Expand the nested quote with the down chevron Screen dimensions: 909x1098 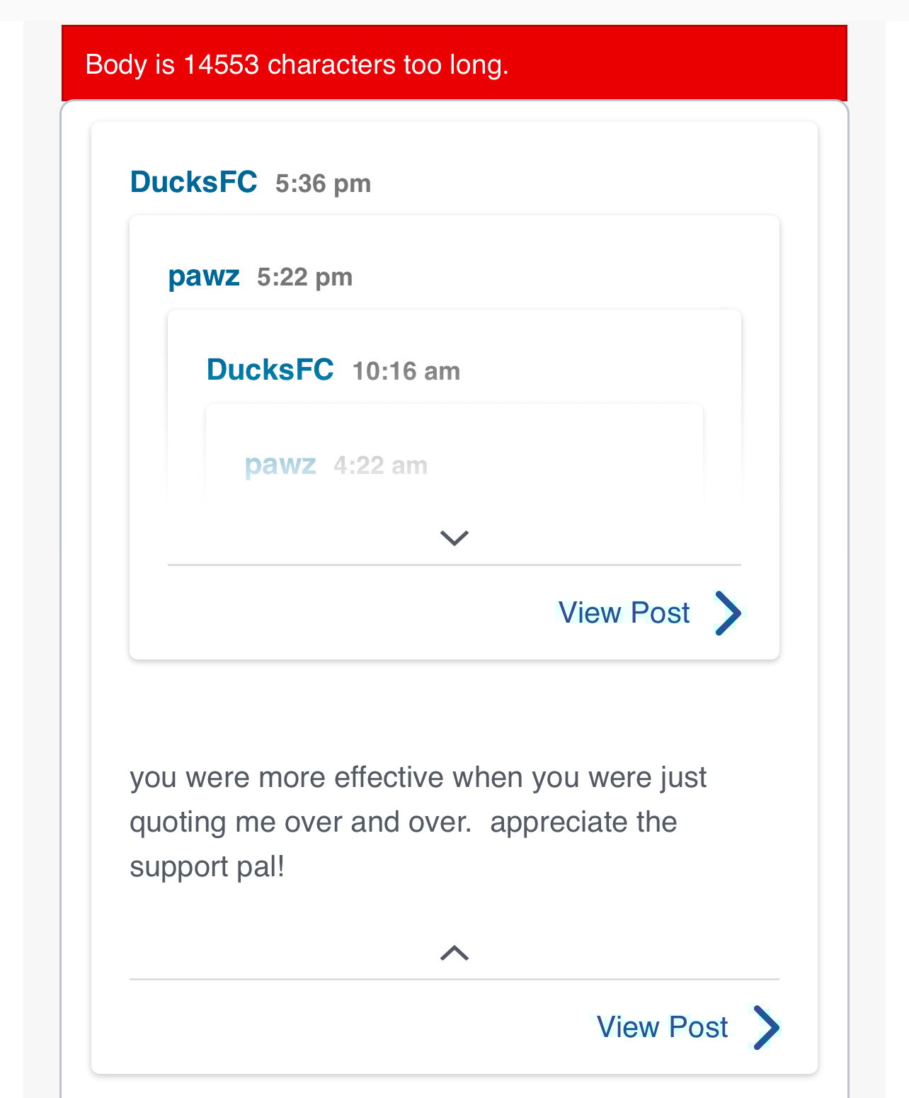click(x=454, y=538)
